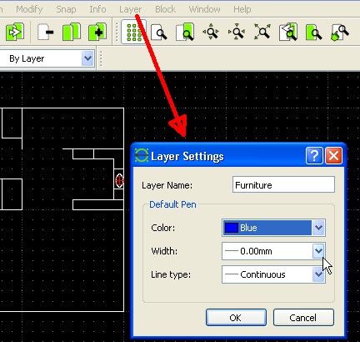Click the red origin marker in drawing

[119, 181]
